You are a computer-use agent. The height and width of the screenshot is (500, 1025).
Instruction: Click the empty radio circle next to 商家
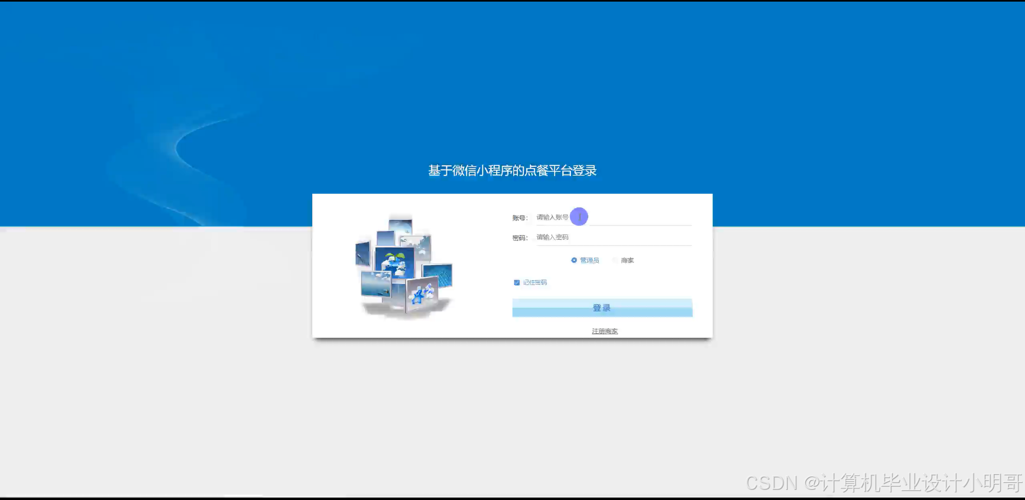point(615,260)
